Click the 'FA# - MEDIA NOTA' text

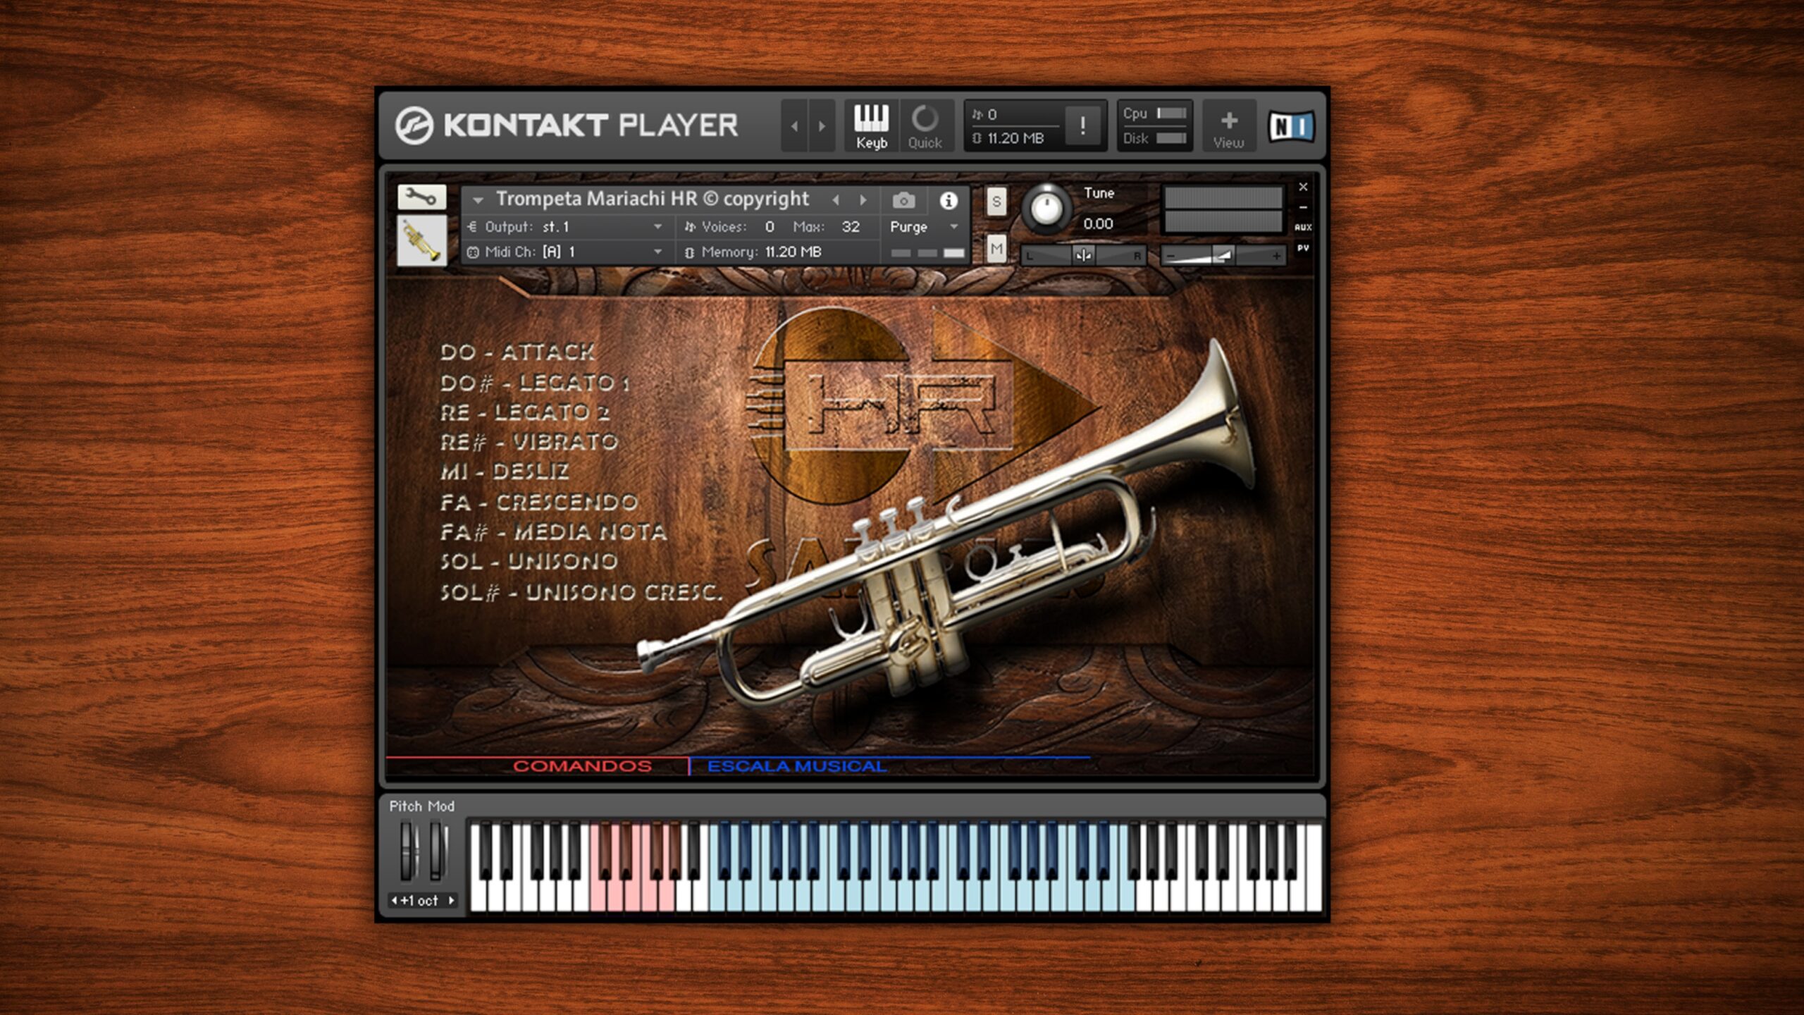(553, 532)
